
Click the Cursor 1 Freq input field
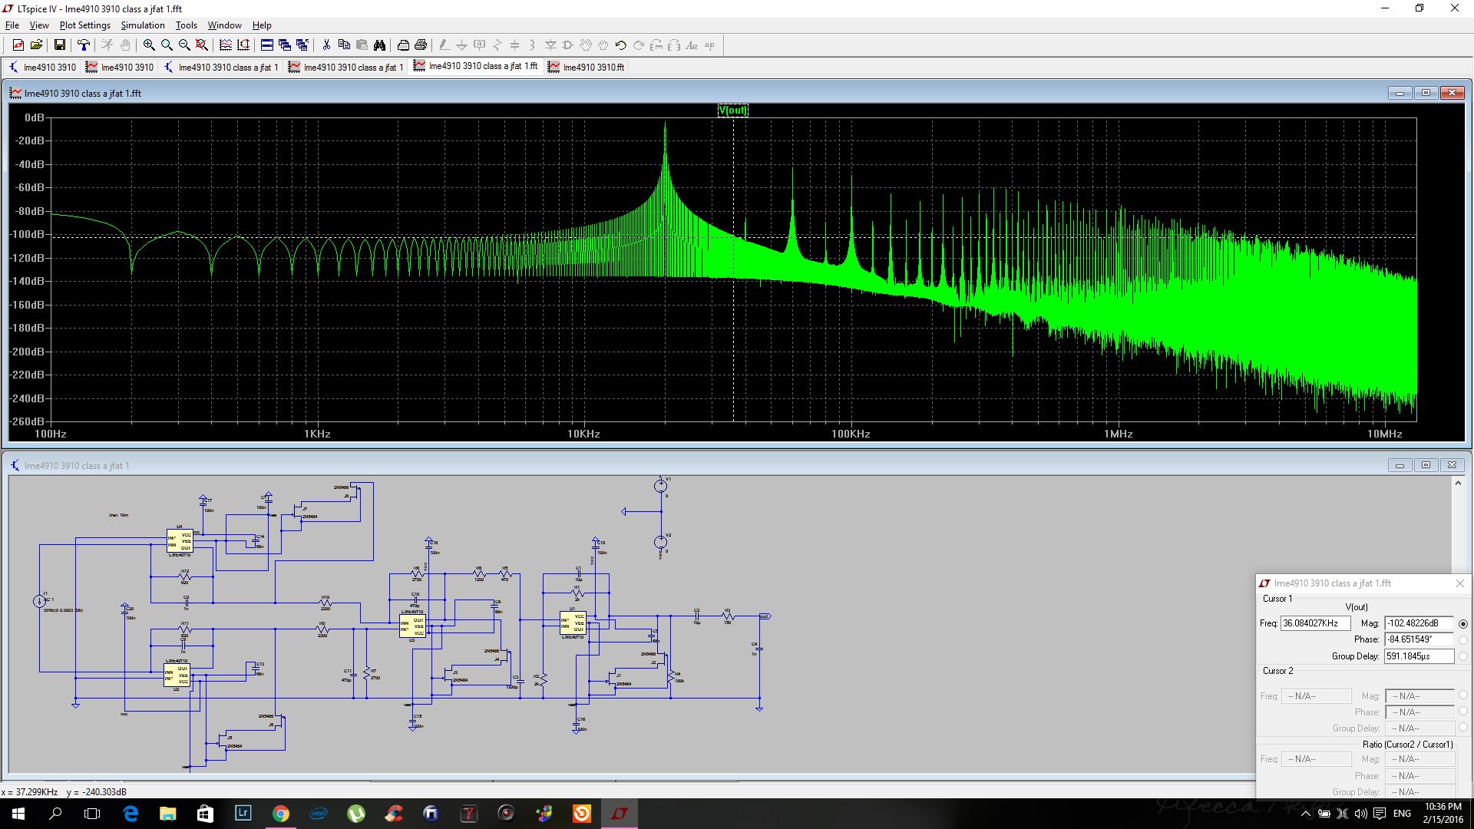click(x=1315, y=623)
